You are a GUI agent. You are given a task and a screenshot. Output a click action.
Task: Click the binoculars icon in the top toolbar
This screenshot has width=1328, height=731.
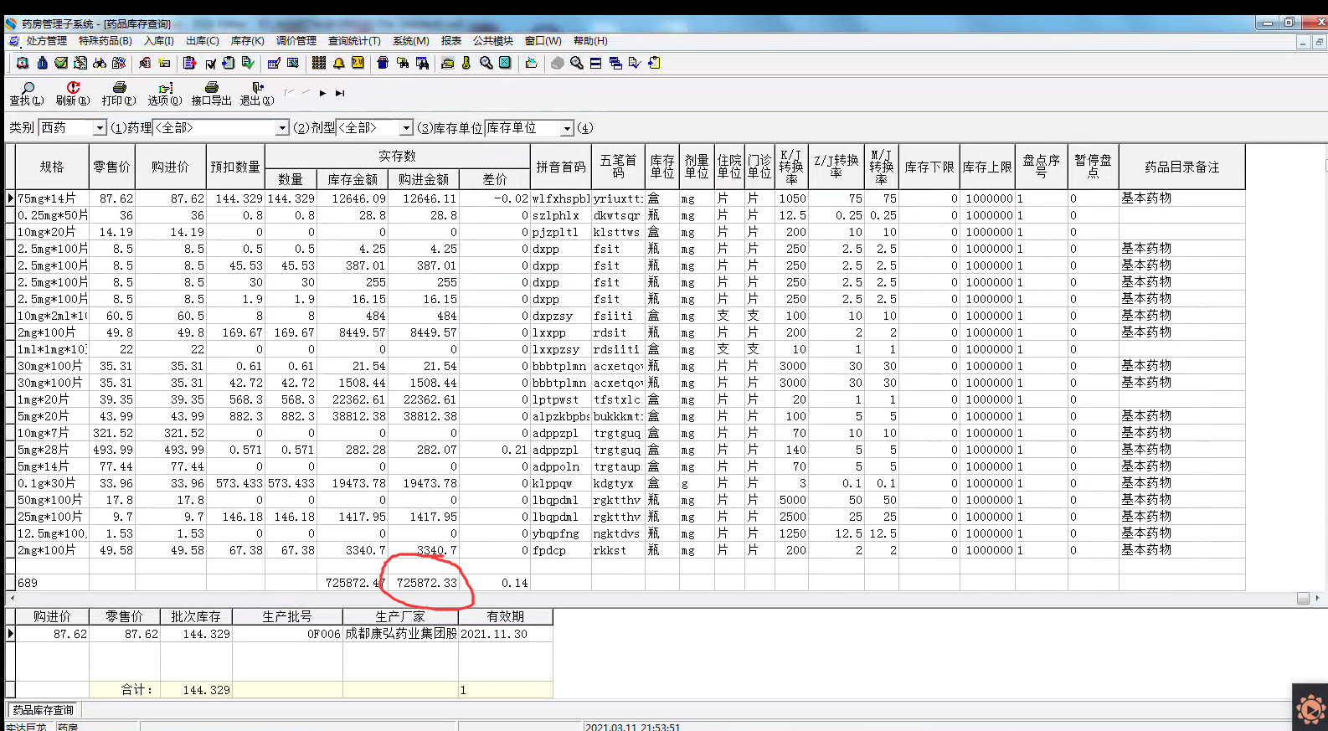(100, 63)
